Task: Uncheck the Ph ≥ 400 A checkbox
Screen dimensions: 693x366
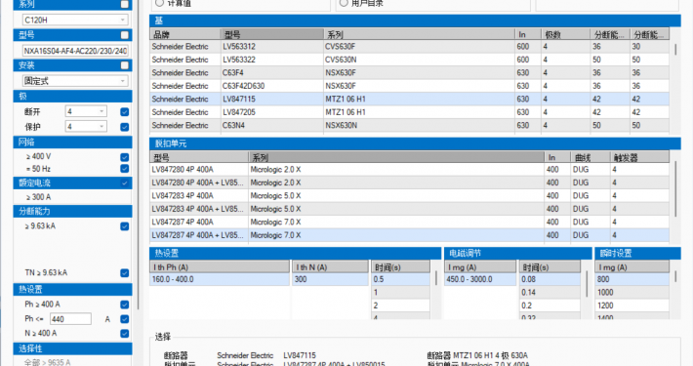Action: pos(125,305)
